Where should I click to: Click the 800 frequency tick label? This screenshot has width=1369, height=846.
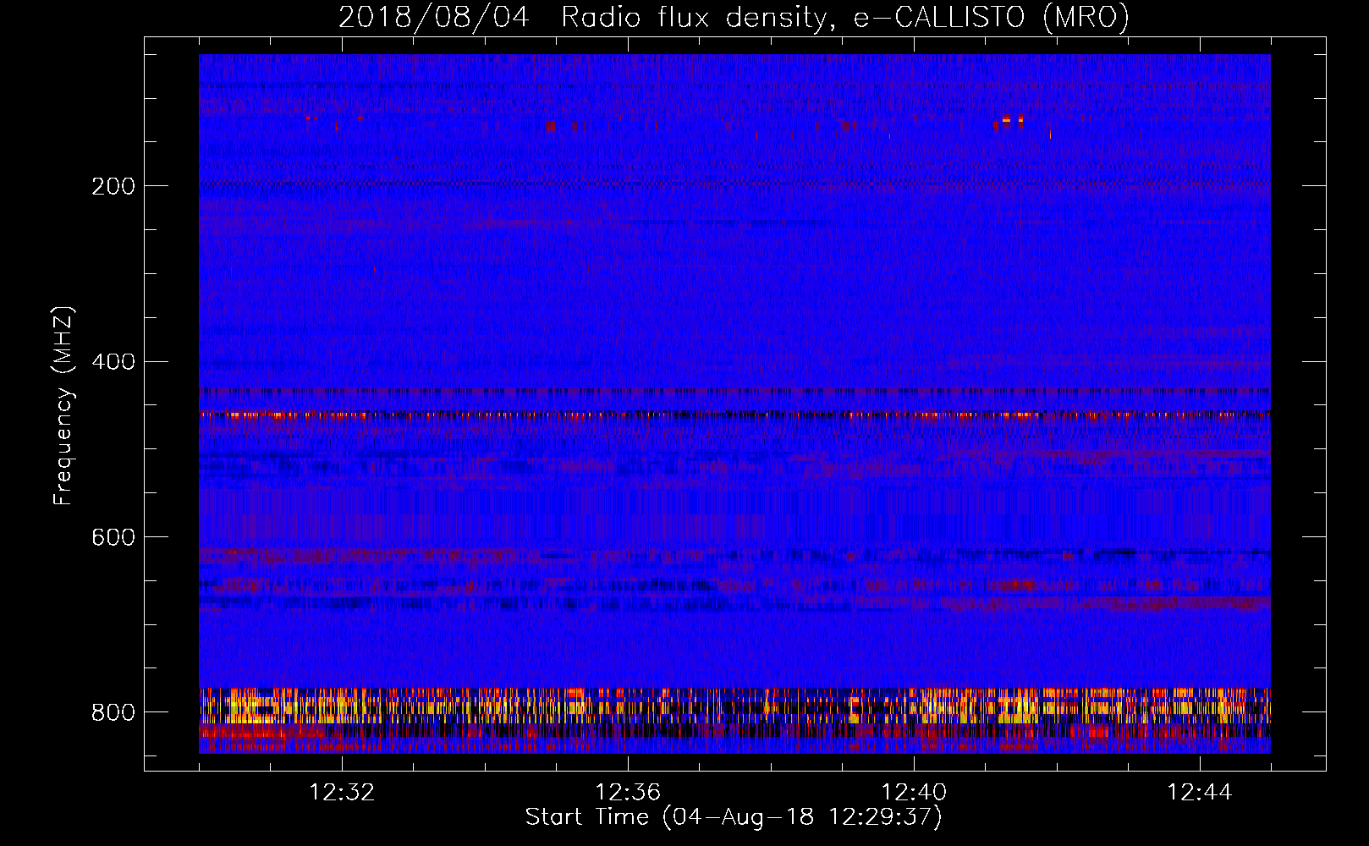pyautogui.click(x=113, y=712)
